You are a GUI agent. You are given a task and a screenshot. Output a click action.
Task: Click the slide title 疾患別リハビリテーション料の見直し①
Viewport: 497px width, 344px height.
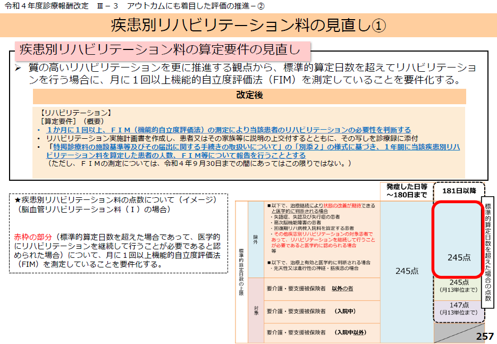[248, 25]
